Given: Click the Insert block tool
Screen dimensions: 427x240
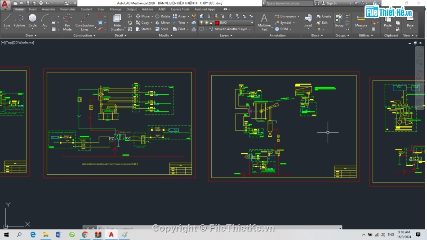Looking at the screenshot, I should 308,21.
